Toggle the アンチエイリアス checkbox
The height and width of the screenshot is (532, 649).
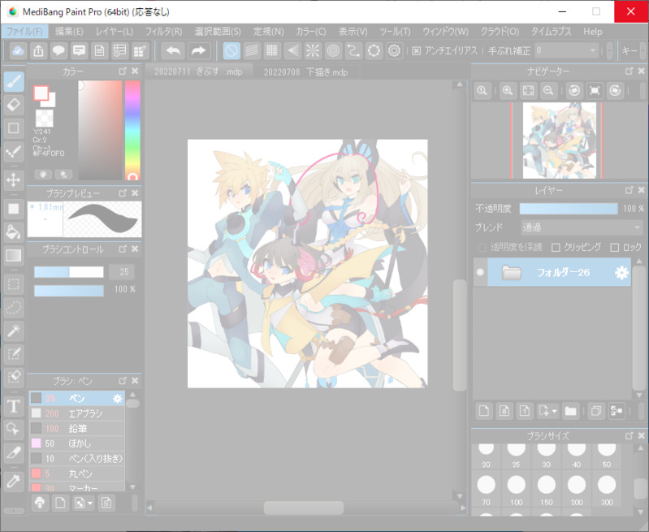tap(417, 51)
